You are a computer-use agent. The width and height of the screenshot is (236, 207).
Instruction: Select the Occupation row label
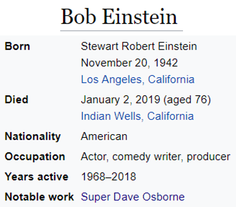[x=35, y=157]
